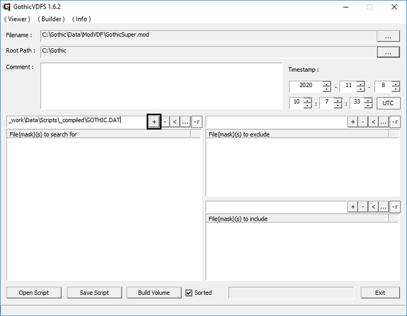Open the Info menu
Viewport: 407px width, 316px height.
81,19
